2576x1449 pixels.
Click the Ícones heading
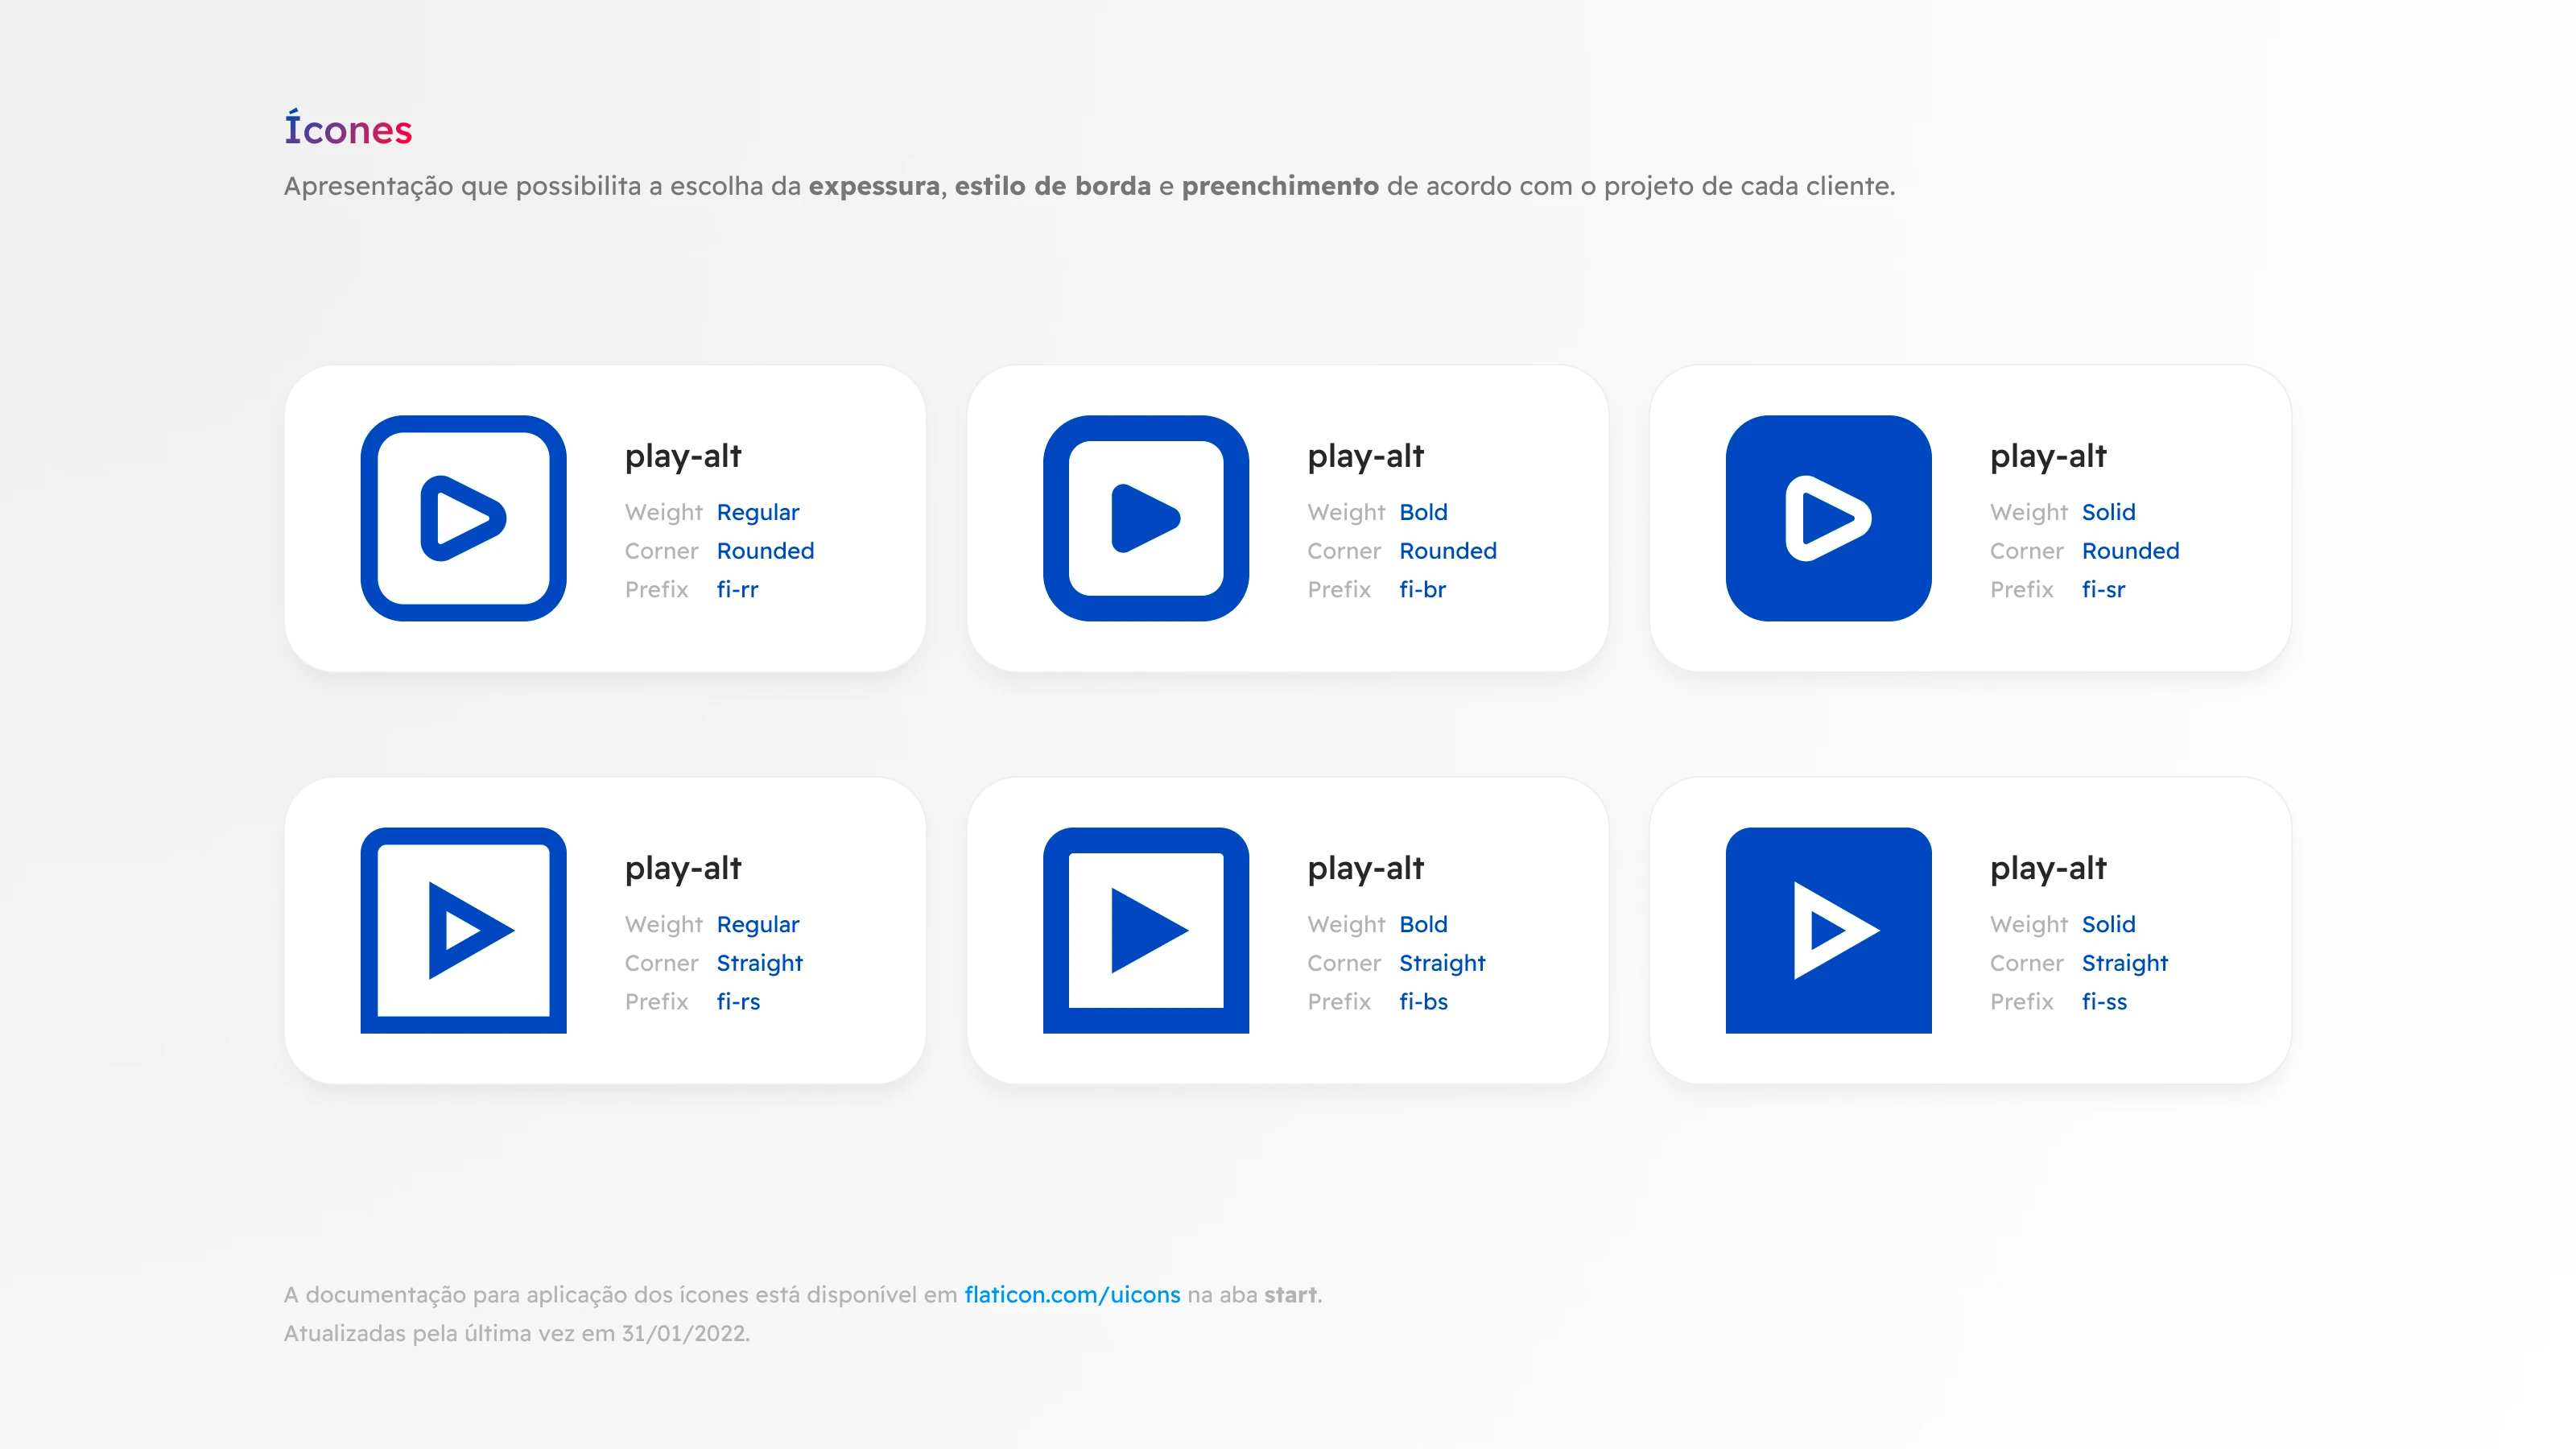coord(348,130)
